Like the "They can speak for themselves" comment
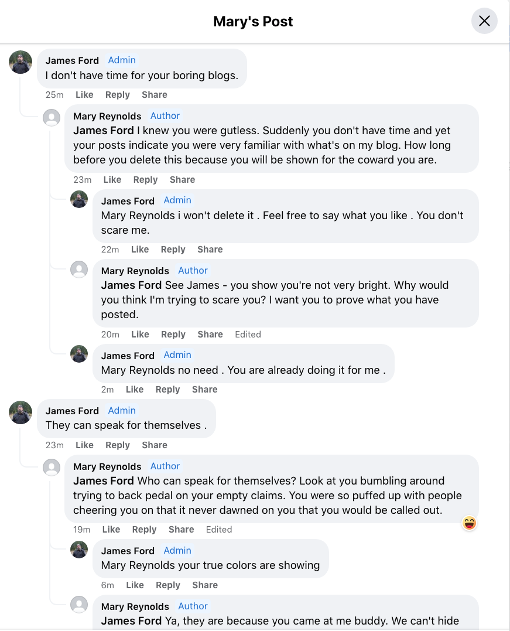510x631 pixels. point(84,445)
